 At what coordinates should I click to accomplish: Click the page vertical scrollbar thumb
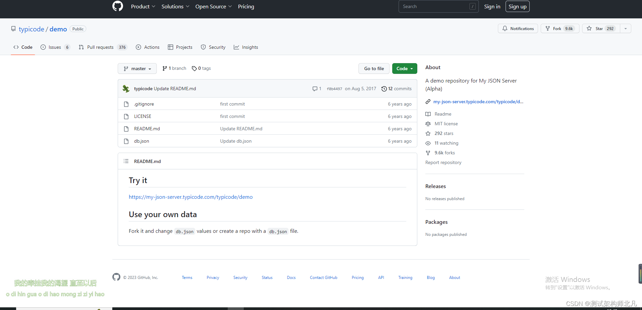coord(640,274)
